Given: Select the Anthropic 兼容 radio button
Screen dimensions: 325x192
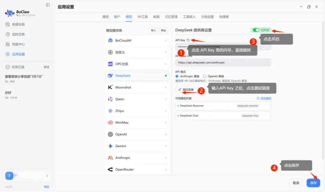Looking at the screenshot, I should pos(177,76).
